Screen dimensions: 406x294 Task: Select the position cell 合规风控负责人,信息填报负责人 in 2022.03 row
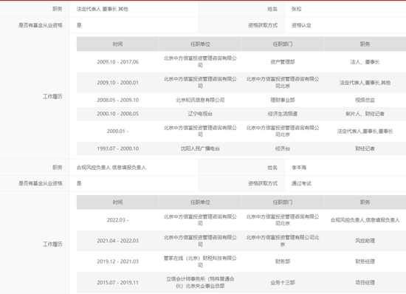(x=365, y=220)
